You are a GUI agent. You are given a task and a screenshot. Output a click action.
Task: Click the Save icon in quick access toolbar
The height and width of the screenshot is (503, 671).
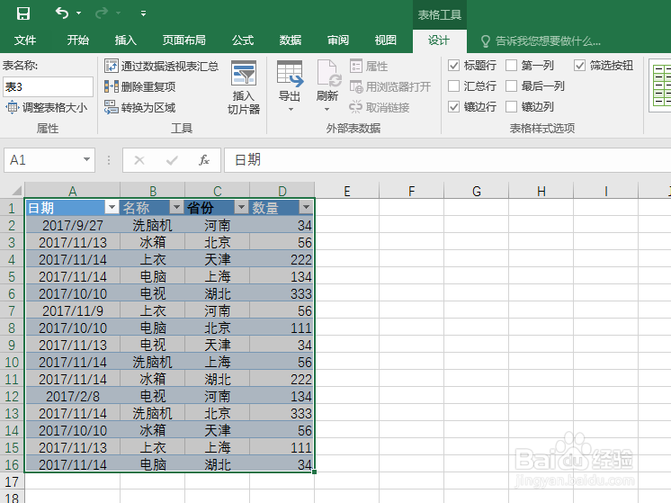point(23,13)
